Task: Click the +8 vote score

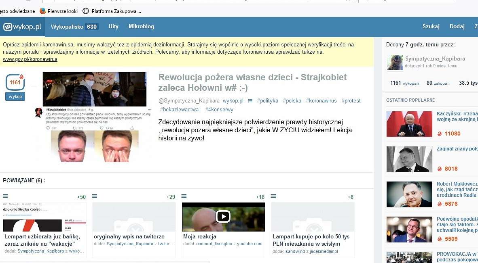Action: pos(350,197)
